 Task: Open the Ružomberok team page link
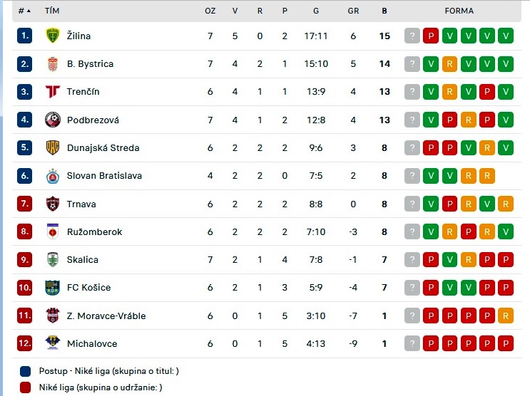point(95,232)
